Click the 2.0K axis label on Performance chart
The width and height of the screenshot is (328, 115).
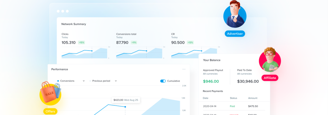184,86
